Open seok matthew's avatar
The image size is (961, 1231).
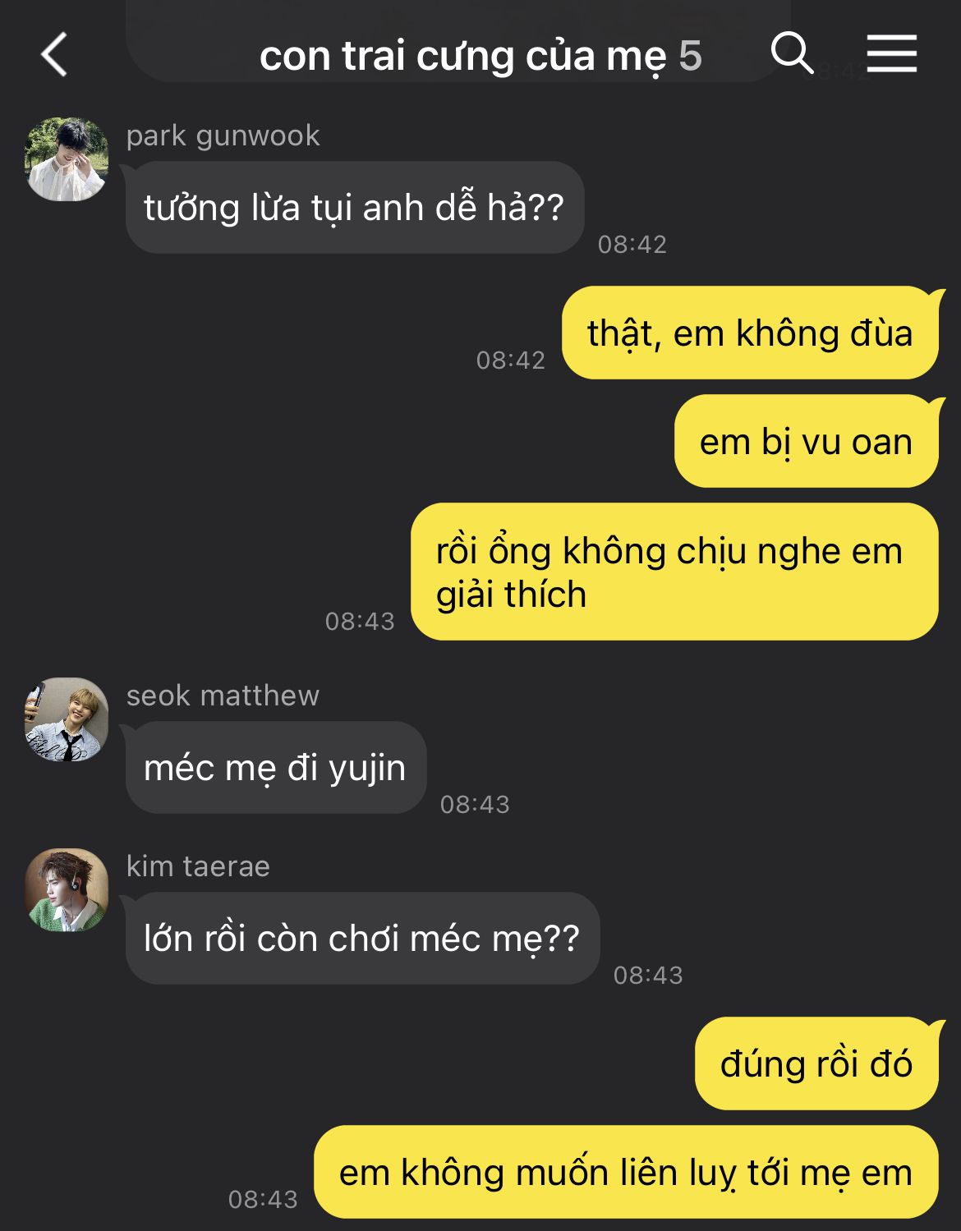(x=67, y=719)
